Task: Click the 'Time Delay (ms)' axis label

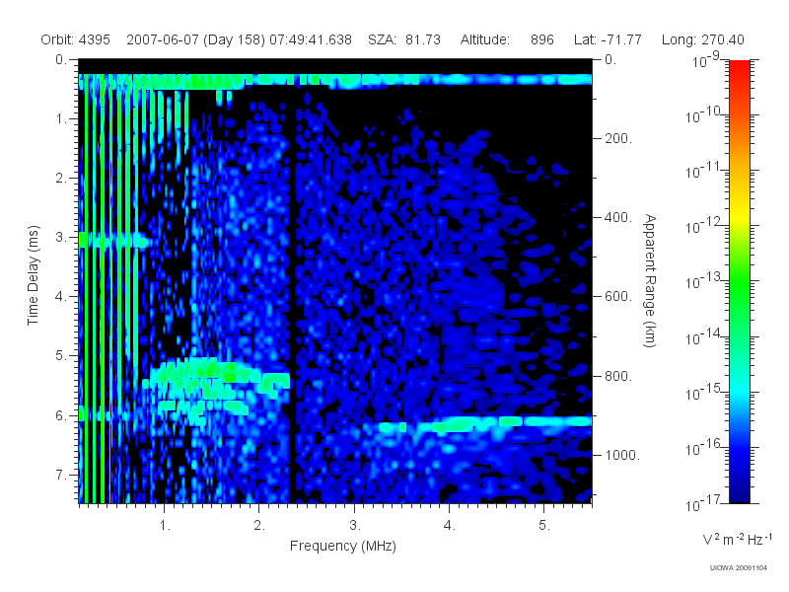Action: [33, 275]
